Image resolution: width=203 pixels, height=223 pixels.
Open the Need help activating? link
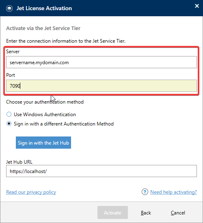pyautogui.click(x=174, y=192)
